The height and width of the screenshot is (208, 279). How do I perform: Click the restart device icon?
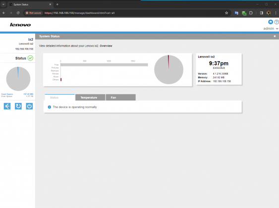[18, 106]
